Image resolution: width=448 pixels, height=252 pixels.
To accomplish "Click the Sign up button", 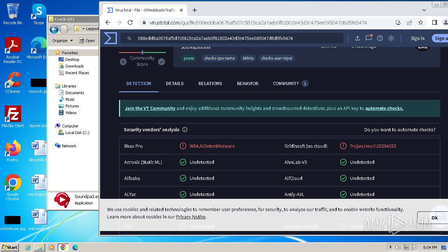I will pos(440,38).
